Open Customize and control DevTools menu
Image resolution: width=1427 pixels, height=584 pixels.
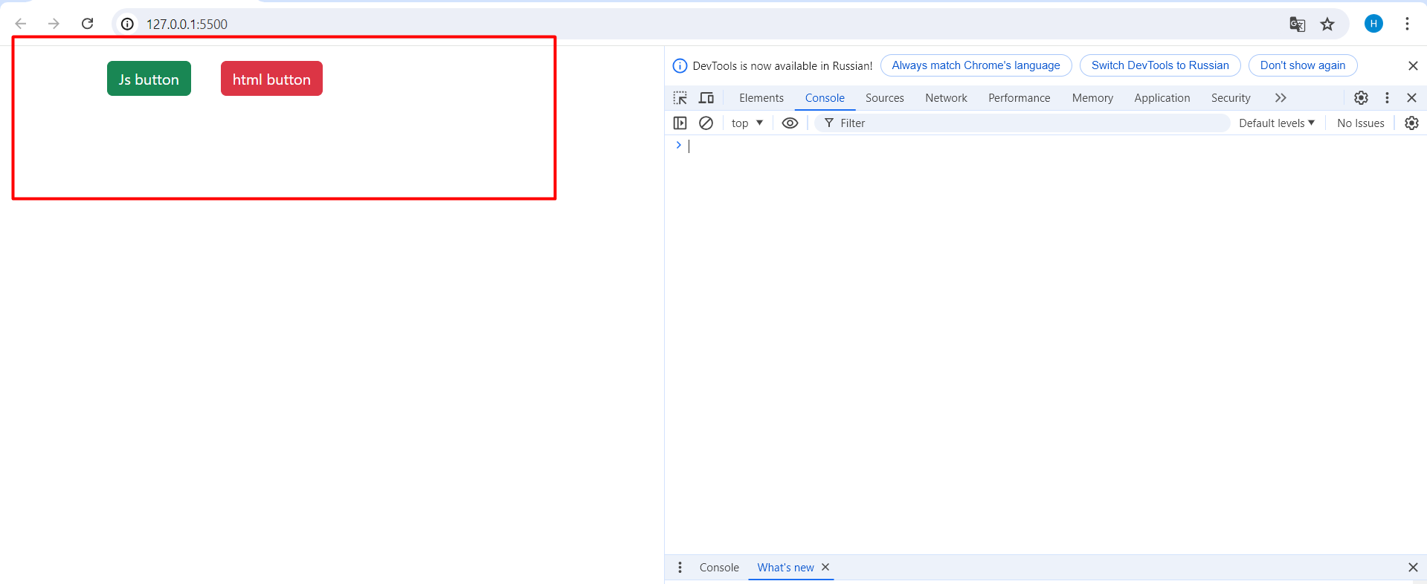tap(1387, 98)
